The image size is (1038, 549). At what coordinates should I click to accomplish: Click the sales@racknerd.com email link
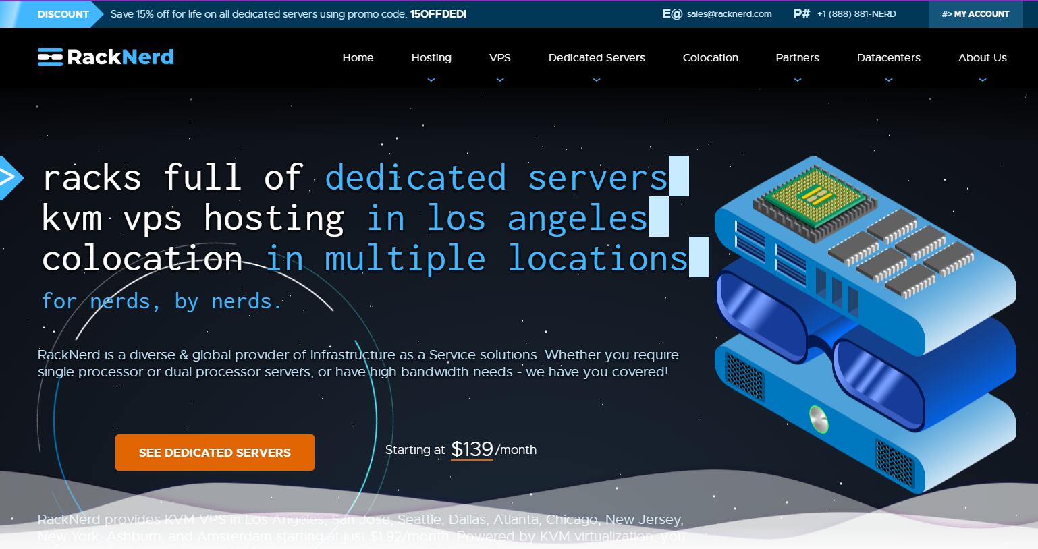(x=730, y=14)
